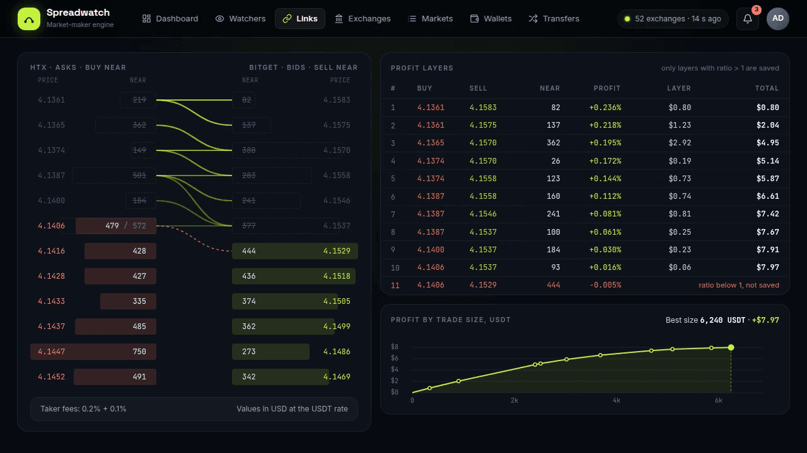Click the crossed-out 219 near value at 4.1361
The image size is (807, 453).
coord(139,100)
